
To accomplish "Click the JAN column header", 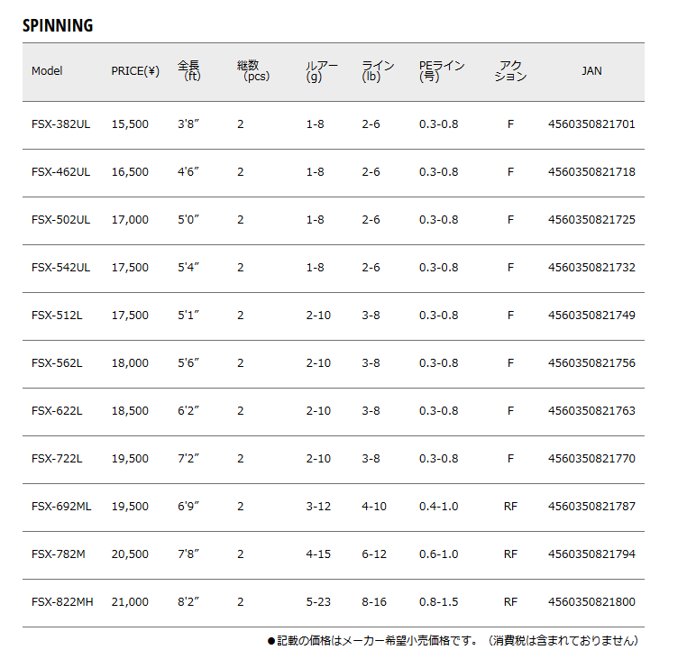I will 591,71.
